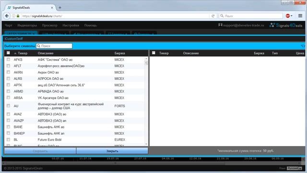Check the APTK row checkbox

pyautogui.click(x=8, y=85)
